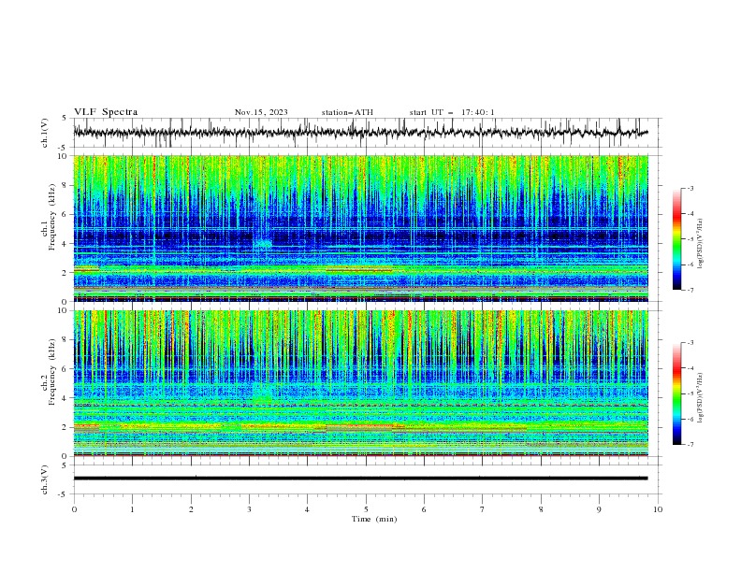Click the ch.1 spectrogram panel
Image resolution: width=741 pixels, height=572 pixels.
pyautogui.click(x=361, y=228)
